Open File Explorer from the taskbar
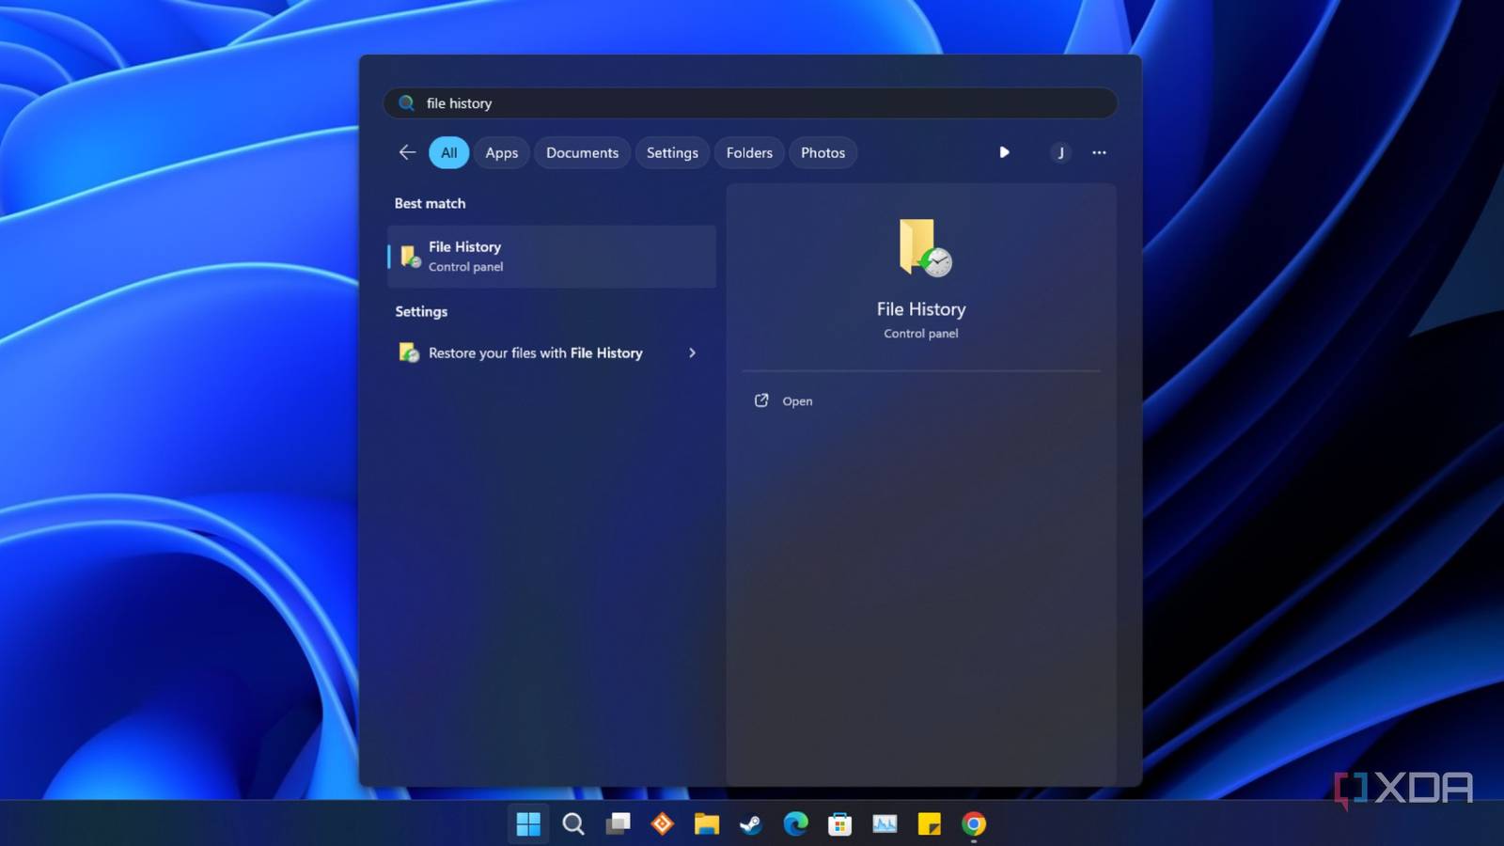The height and width of the screenshot is (846, 1504). click(707, 824)
